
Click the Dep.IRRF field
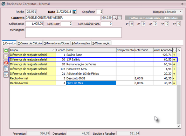66,24
